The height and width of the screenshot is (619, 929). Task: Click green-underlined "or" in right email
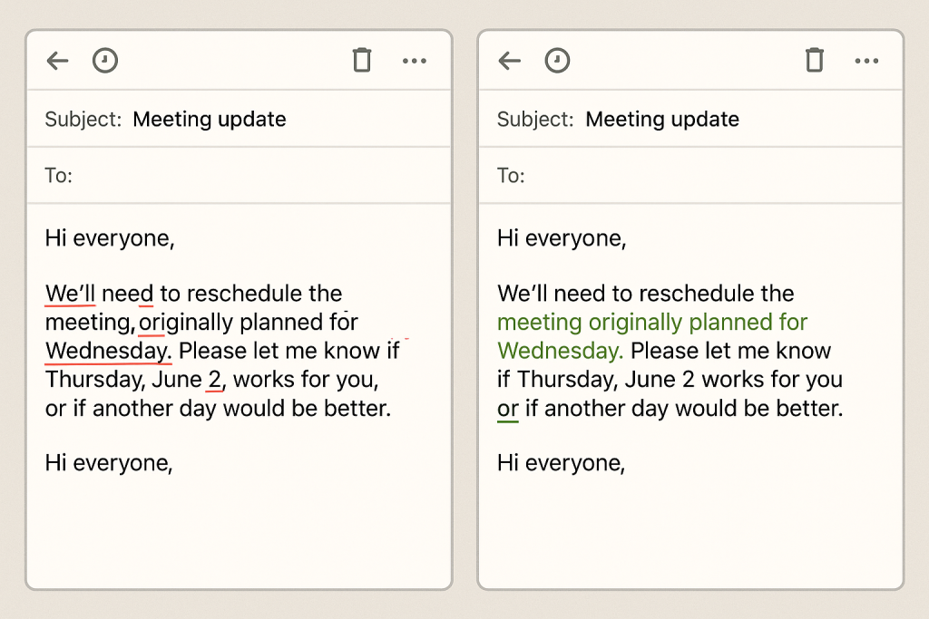click(508, 409)
